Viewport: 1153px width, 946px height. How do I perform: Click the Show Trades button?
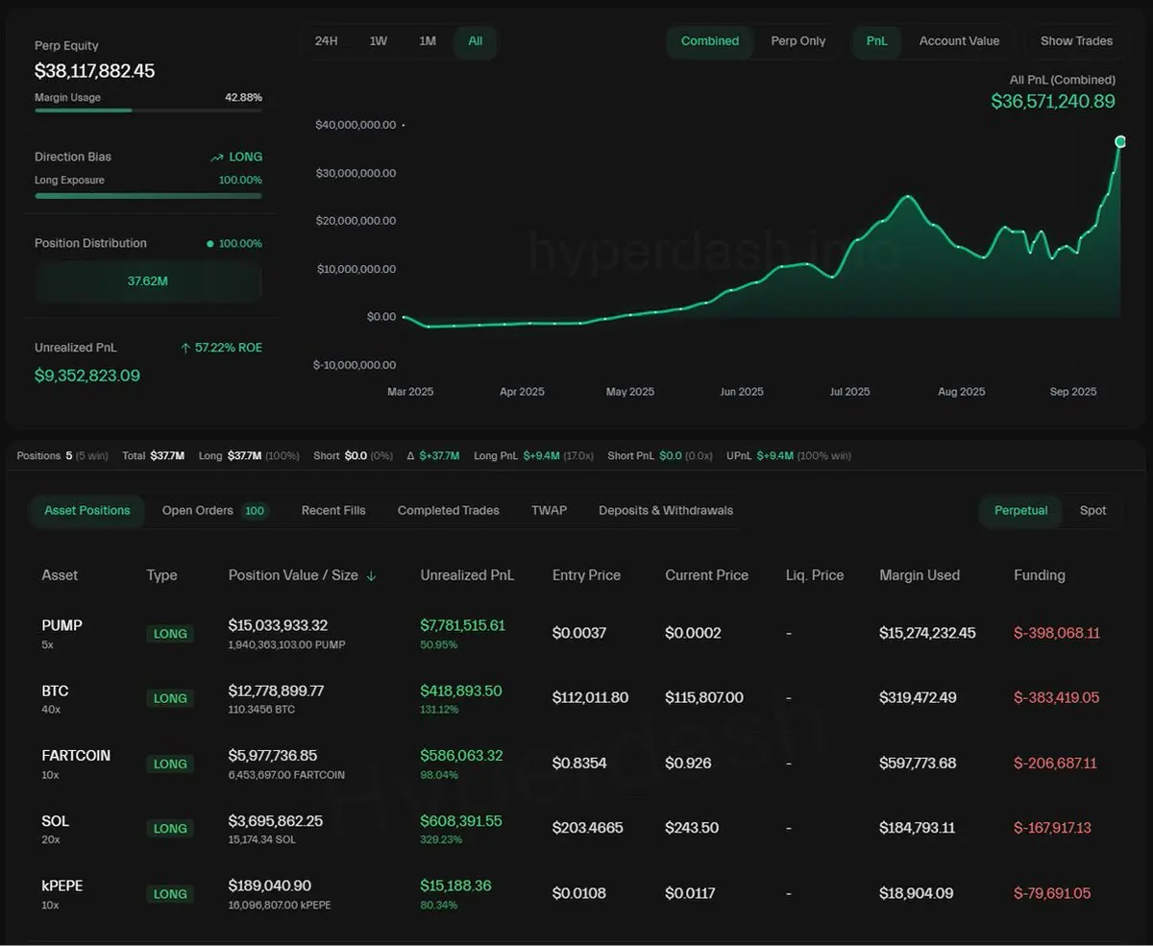tap(1076, 40)
